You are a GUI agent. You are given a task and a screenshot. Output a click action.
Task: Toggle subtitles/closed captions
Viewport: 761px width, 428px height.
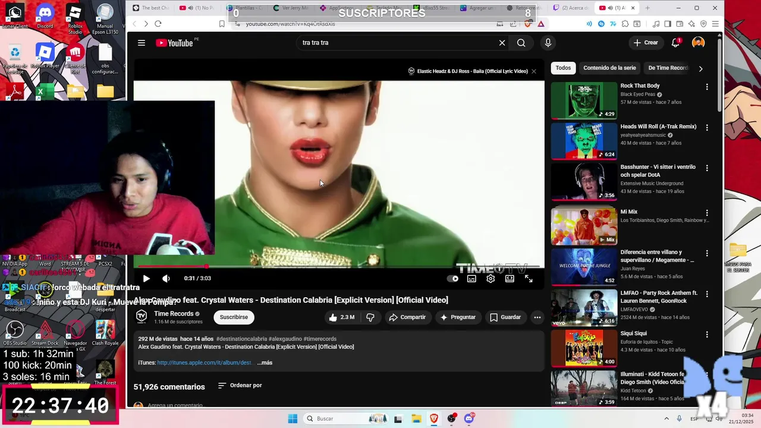(x=471, y=278)
